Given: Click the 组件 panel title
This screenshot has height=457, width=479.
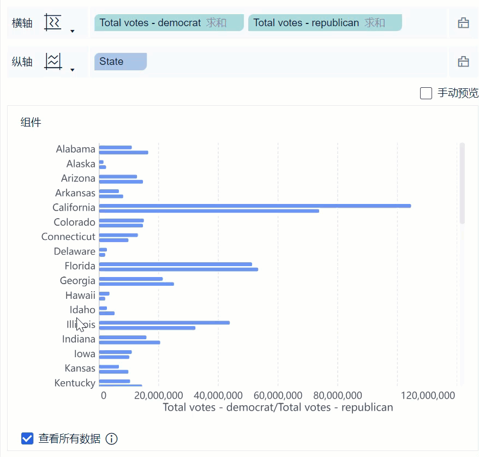Looking at the screenshot, I should pyautogui.click(x=31, y=122).
